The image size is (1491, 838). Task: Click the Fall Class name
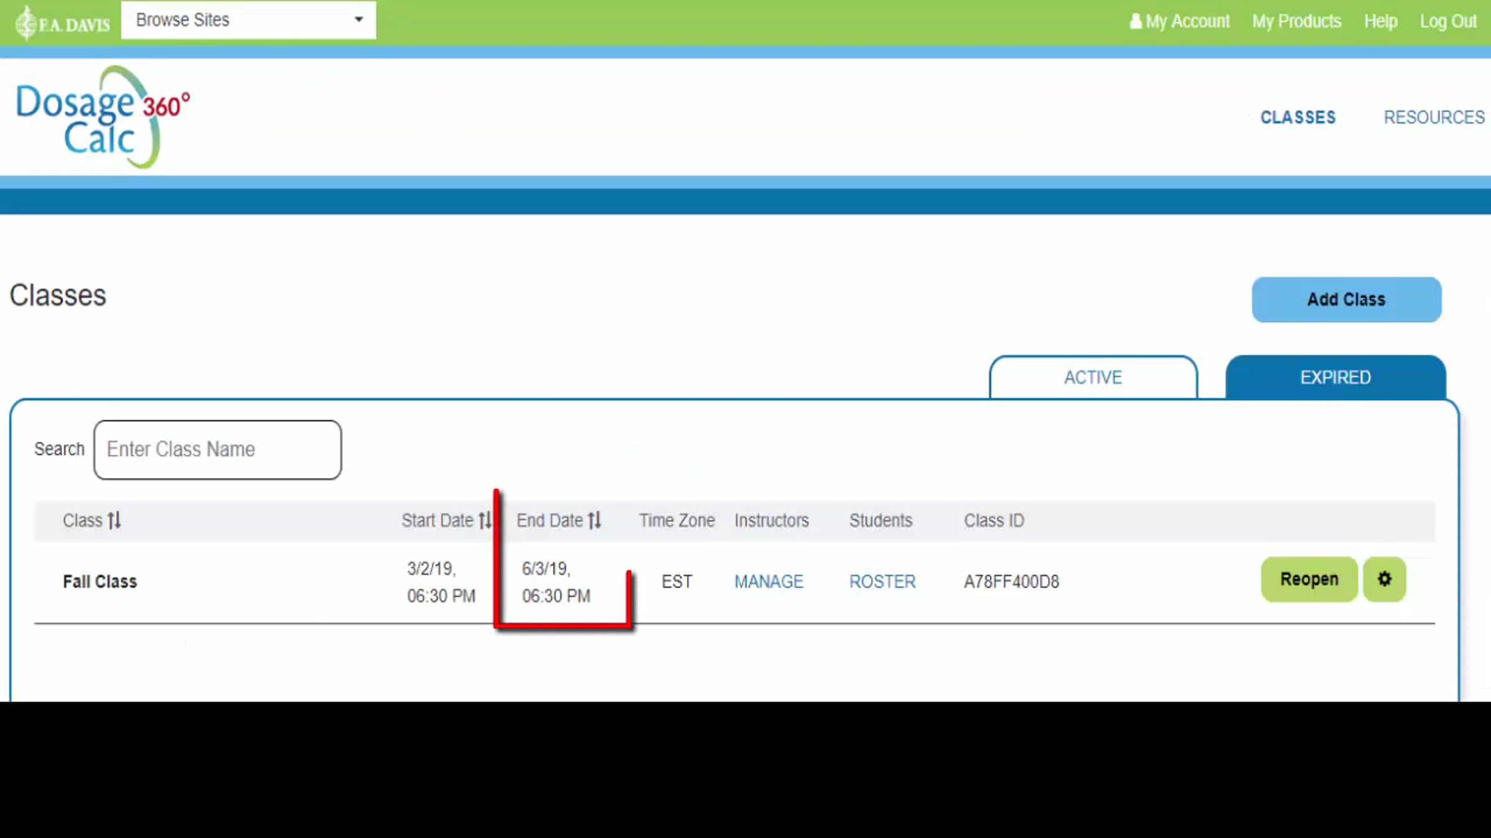(100, 582)
